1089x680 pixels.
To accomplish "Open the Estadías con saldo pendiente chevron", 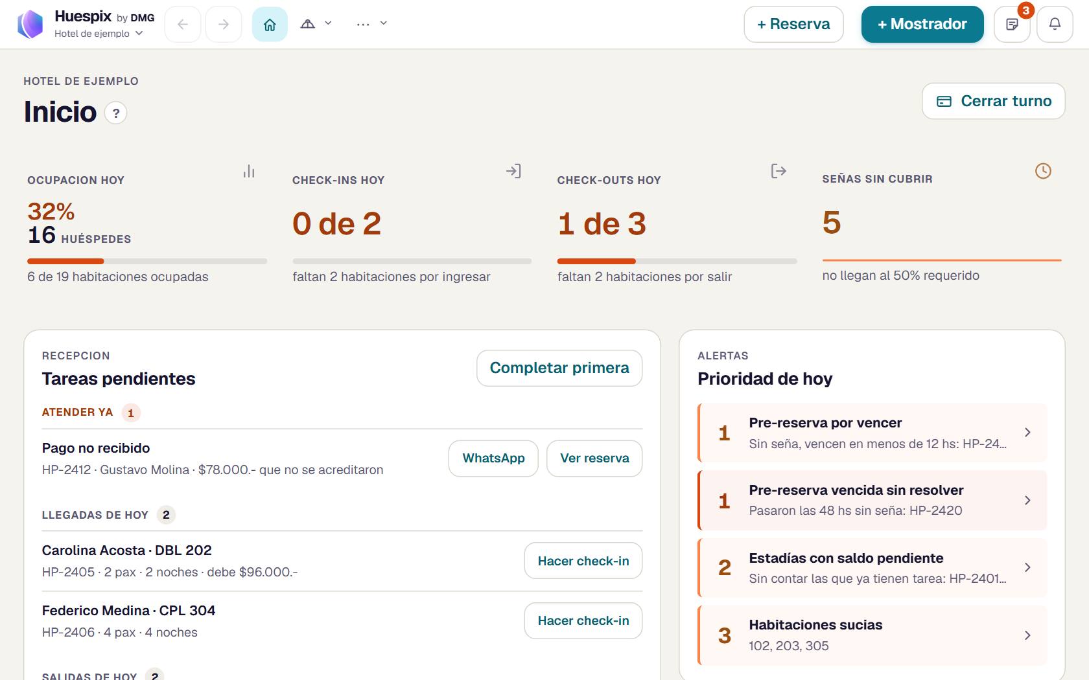I will coord(1027,567).
